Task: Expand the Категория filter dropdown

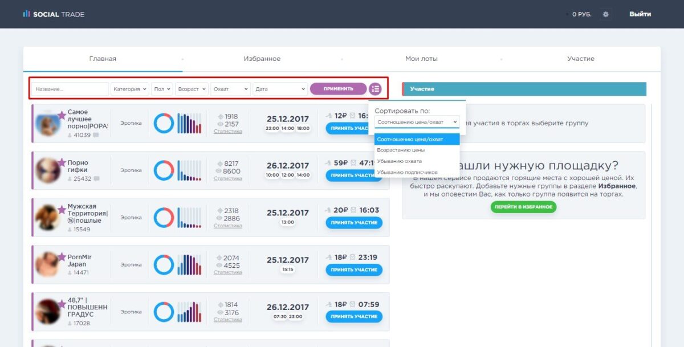Action: [130, 89]
